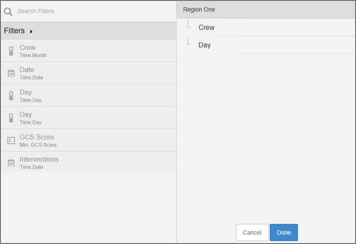Click the icon of the second Day filter
Viewport: 356px width, 244px height.
[11, 118]
